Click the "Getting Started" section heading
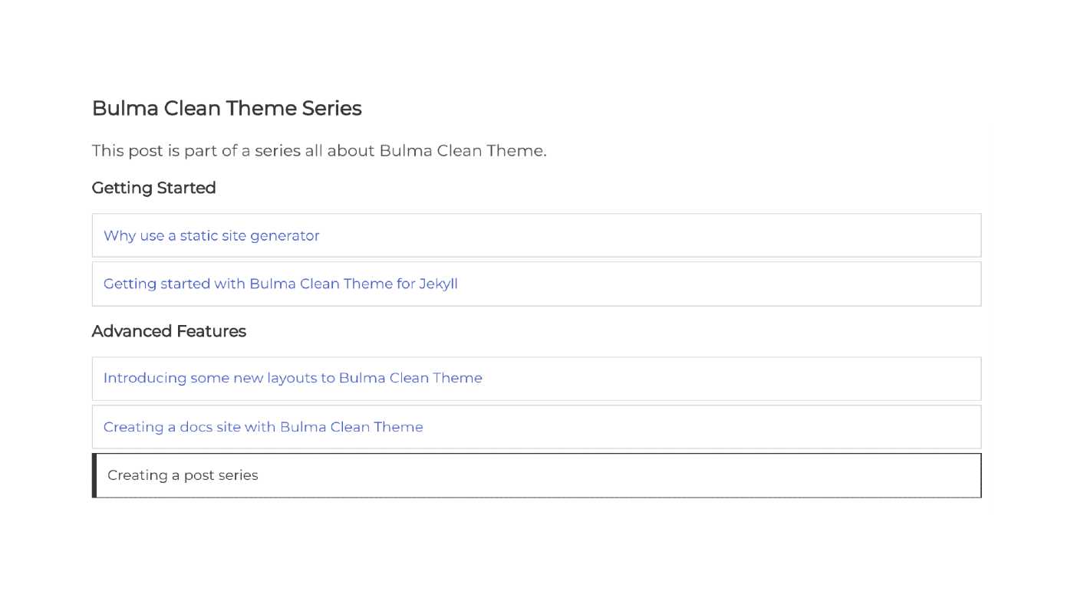This screenshot has width=1074, height=604. pyautogui.click(x=153, y=188)
